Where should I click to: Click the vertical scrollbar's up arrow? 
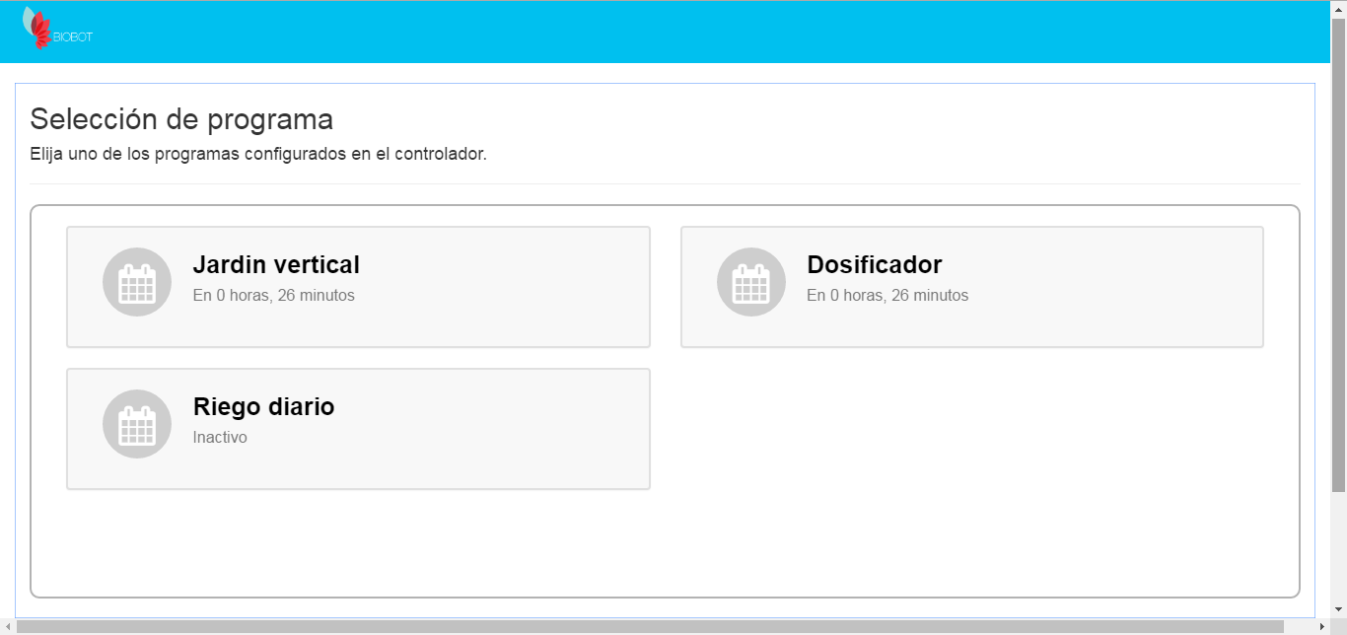pos(1338,8)
